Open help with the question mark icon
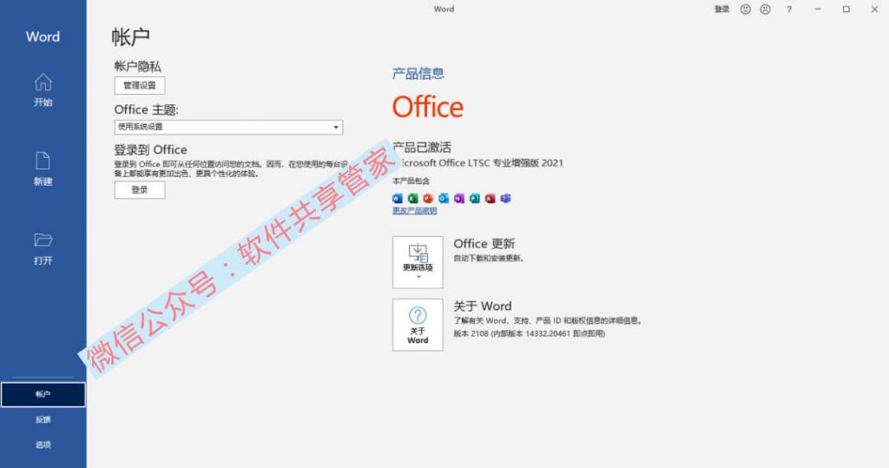 (x=789, y=9)
